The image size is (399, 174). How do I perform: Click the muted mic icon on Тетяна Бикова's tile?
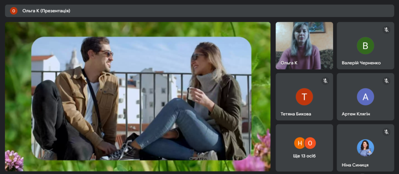tap(325, 81)
